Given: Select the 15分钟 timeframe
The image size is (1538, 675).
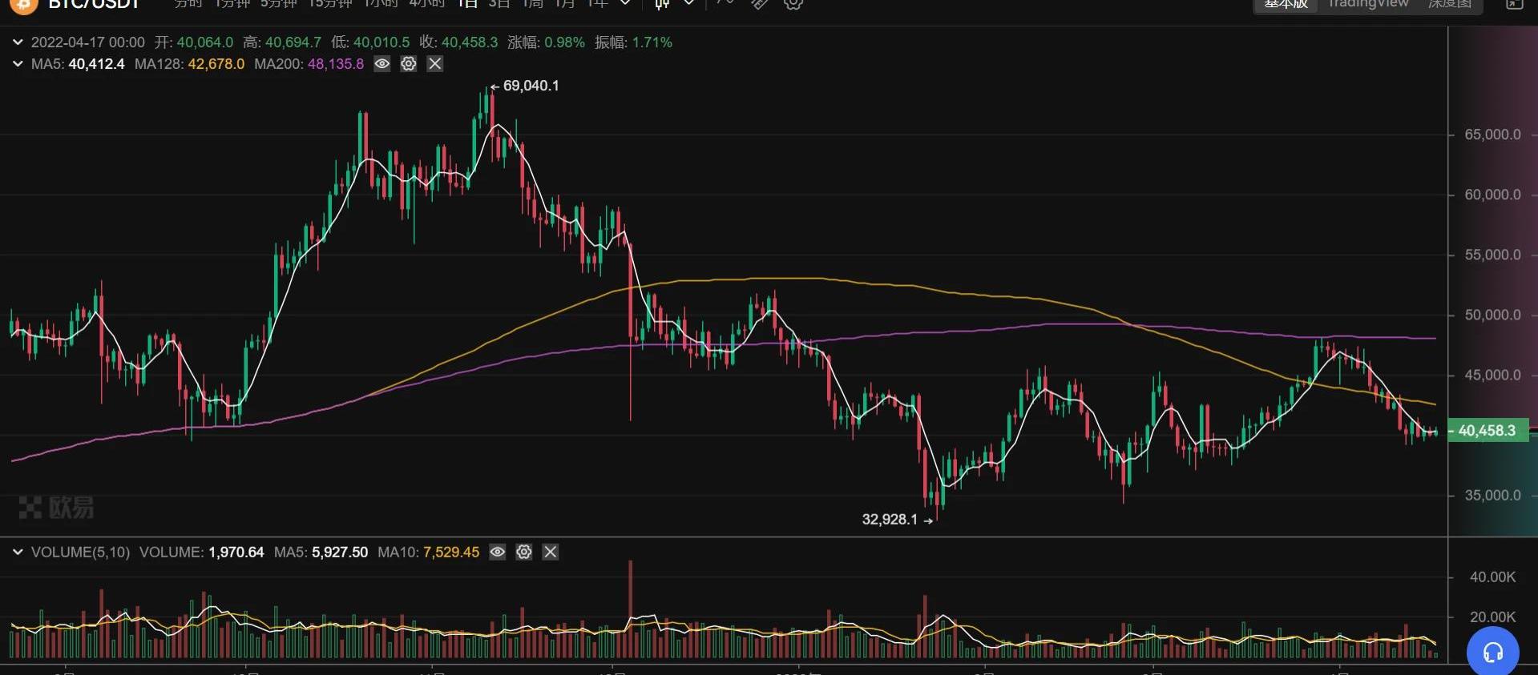Looking at the screenshot, I should [330, 4].
